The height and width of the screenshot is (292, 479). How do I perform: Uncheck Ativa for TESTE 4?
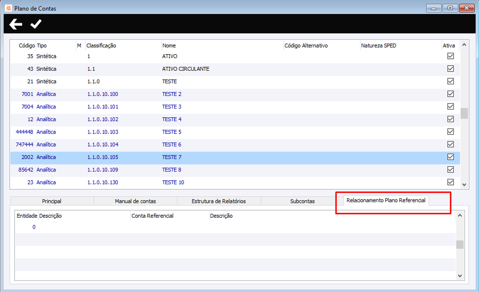(450, 119)
